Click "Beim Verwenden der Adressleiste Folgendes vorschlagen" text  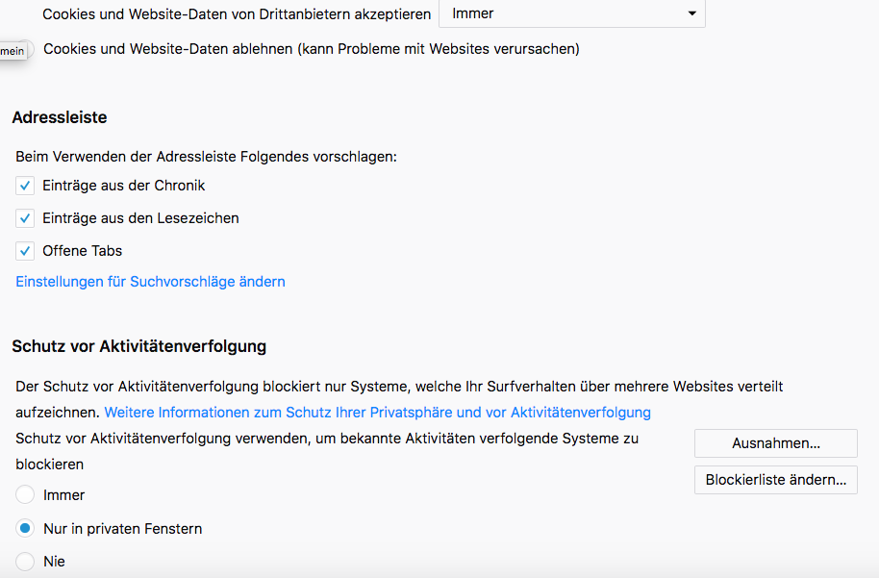(x=206, y=156)
